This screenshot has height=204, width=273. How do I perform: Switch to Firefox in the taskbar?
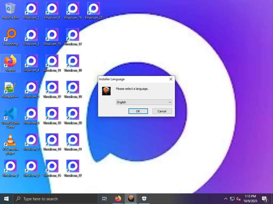118,199
